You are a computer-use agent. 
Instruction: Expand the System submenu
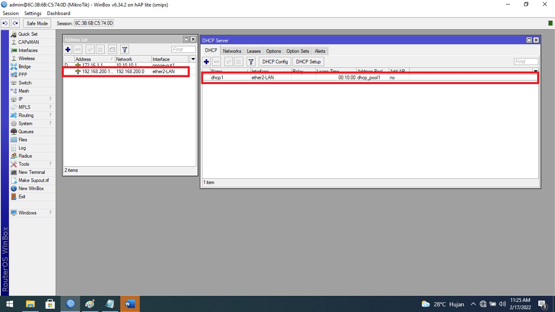coord(32,123)
